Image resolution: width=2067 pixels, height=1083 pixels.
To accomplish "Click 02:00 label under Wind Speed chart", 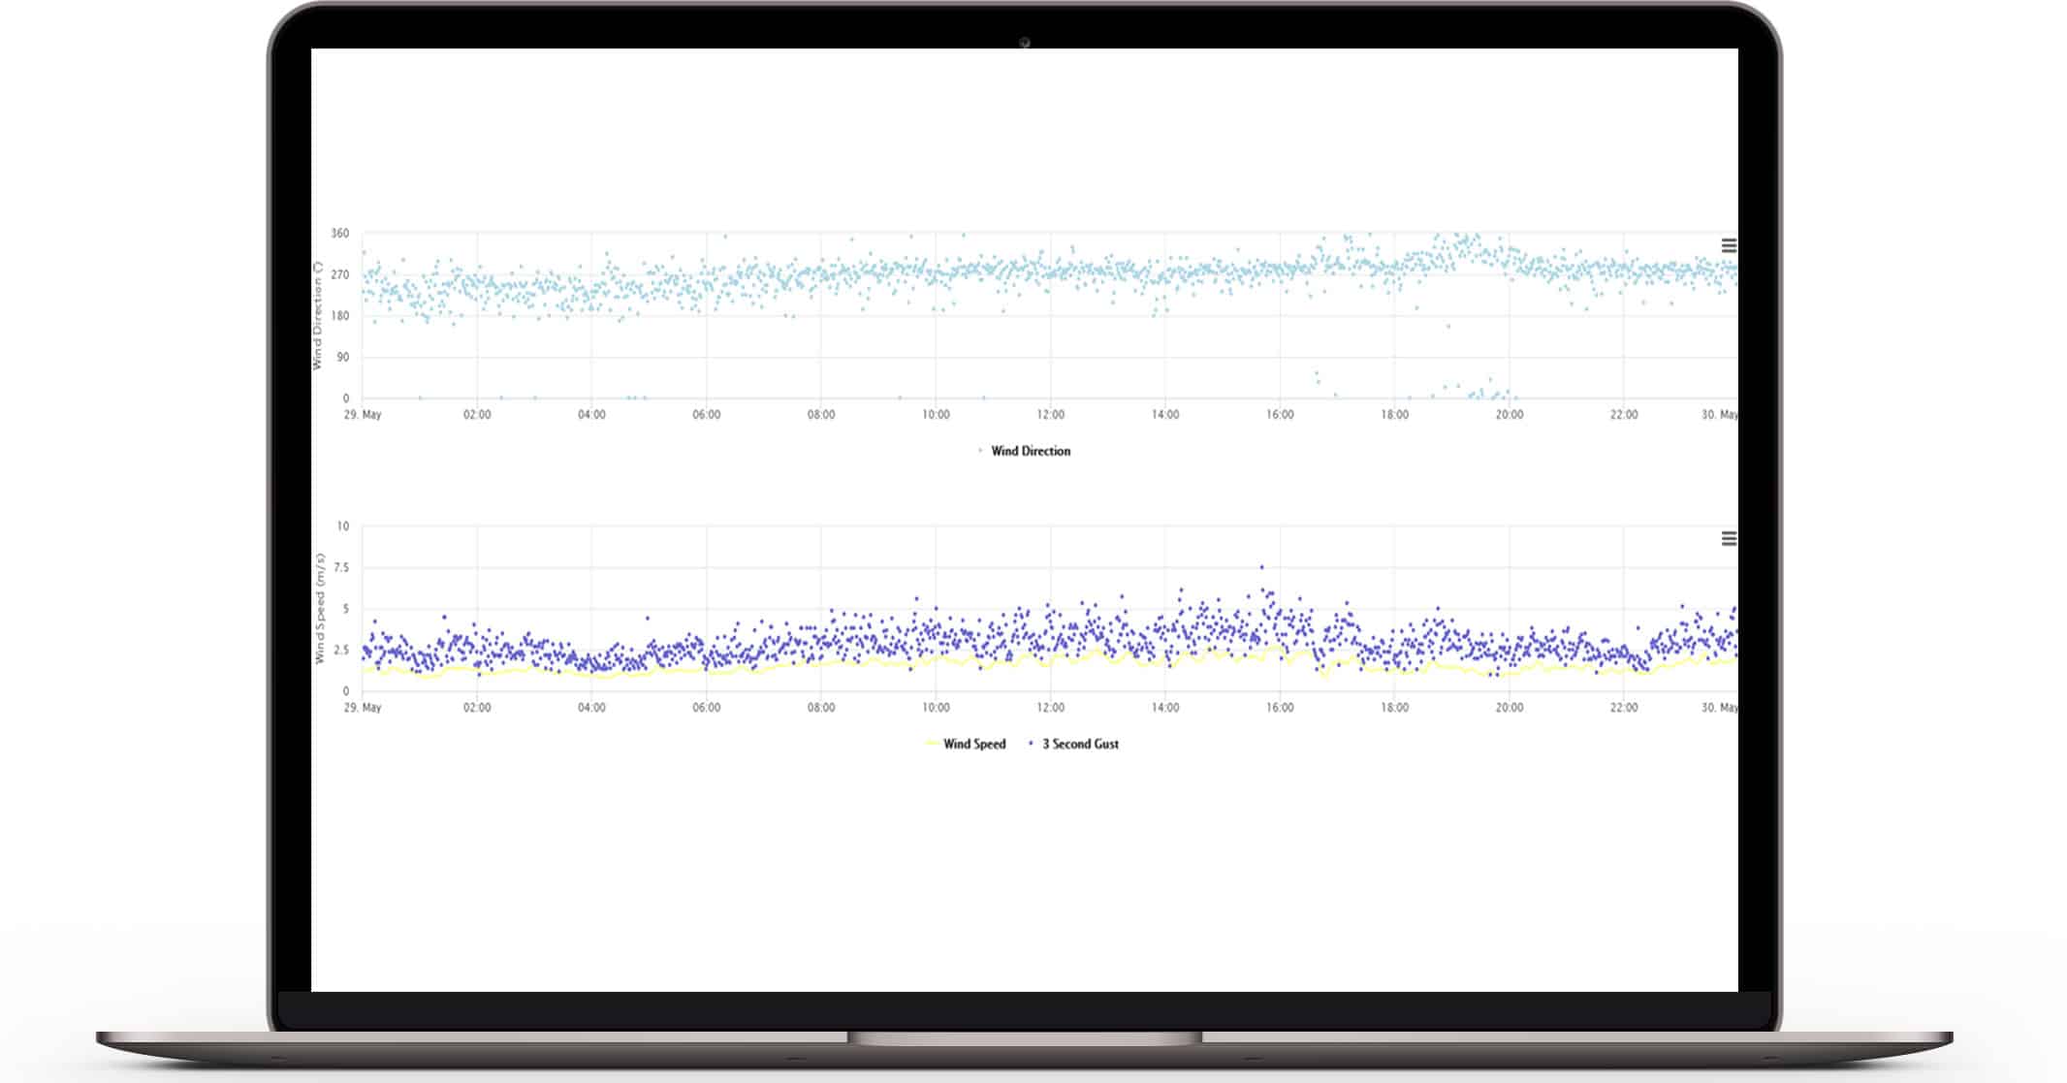I will pyautogui.click(x=477, y=708).
